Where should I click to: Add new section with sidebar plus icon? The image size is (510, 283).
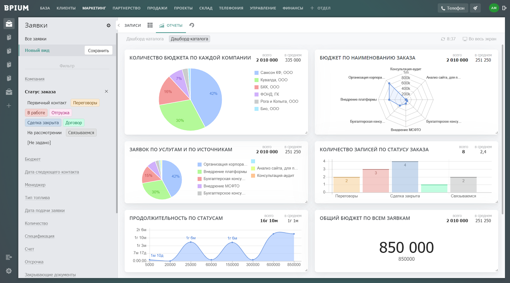pyautogui.click(x=9, y=105)
